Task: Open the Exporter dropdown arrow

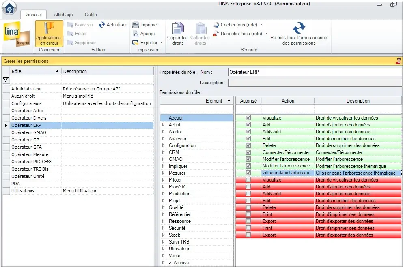Action: click(162, 43)
